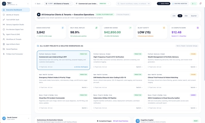The width and height of the screenshot is (205, 123).
Task: Toggle the Completed Sagas legend item
Action: click(104, 121)
